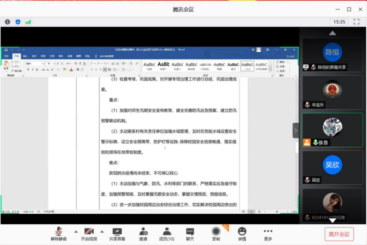The image size is (367, 245).
Task: Select 徐昂's video thumbnail
Action: point(332,130)
